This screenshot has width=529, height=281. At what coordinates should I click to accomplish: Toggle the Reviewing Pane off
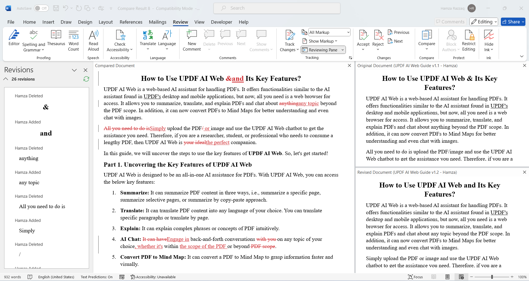pos(320,50)
